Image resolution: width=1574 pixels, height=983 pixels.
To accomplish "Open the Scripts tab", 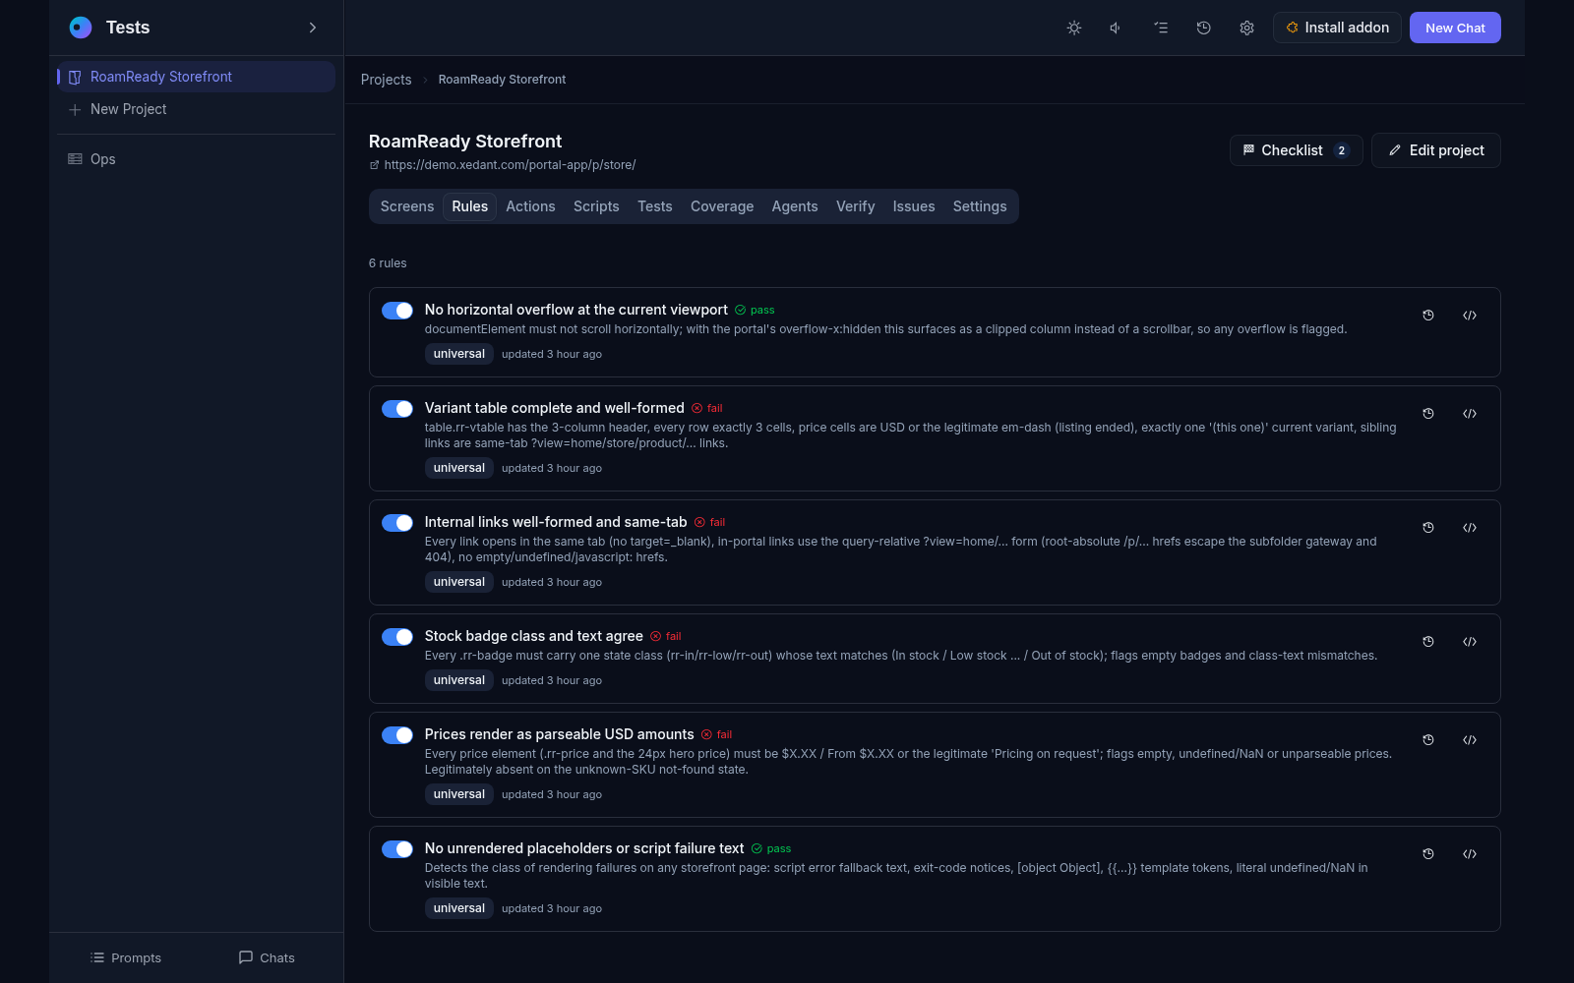I will [596, 206].
